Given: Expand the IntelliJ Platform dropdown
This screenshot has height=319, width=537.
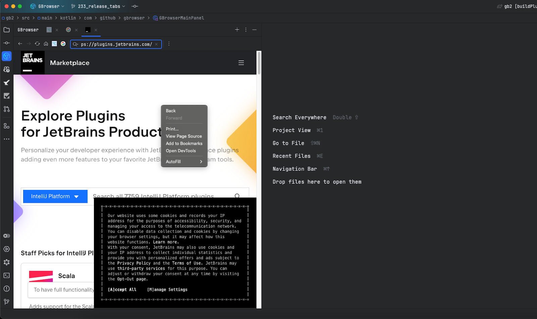Looking at the screenshot, I should [55, 197].
